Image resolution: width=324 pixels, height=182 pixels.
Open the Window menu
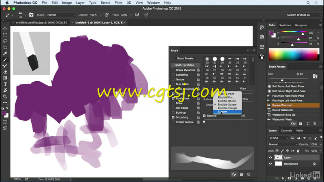point(153,3)
